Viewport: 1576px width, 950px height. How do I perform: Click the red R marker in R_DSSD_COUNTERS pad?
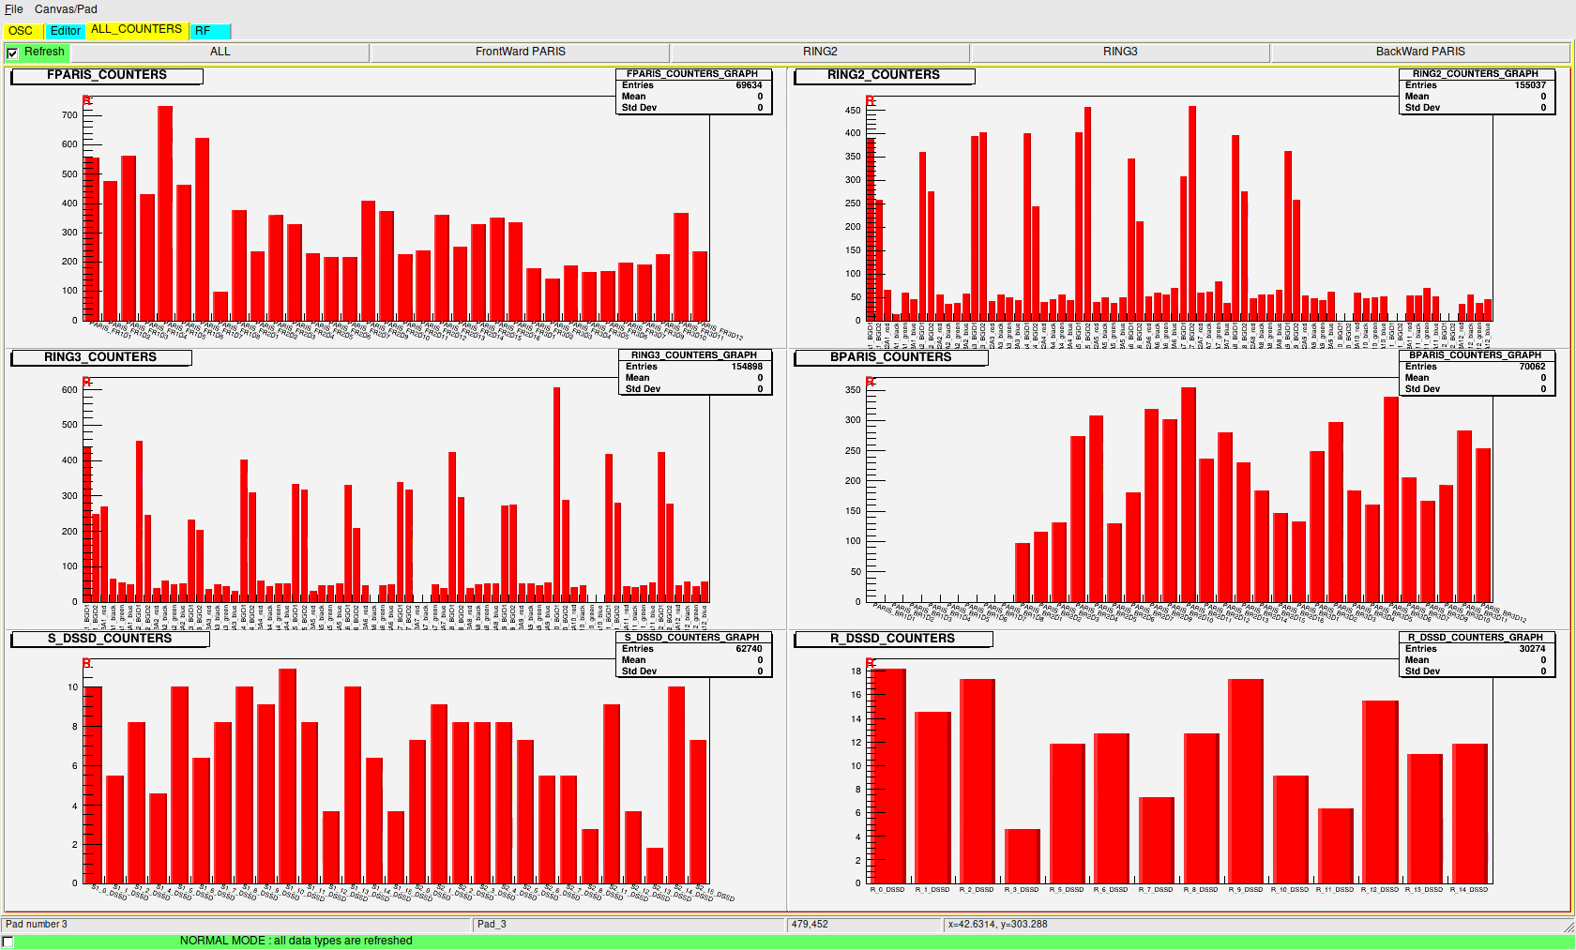coord(871,664)
